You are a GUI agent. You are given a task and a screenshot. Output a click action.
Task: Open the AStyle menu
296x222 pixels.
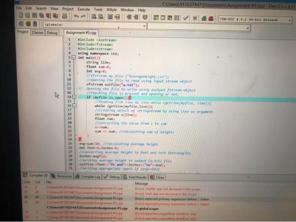(x=112, y=10)
